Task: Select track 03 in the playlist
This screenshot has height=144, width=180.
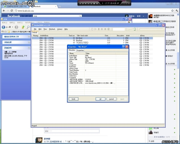Action: (92, 42)
